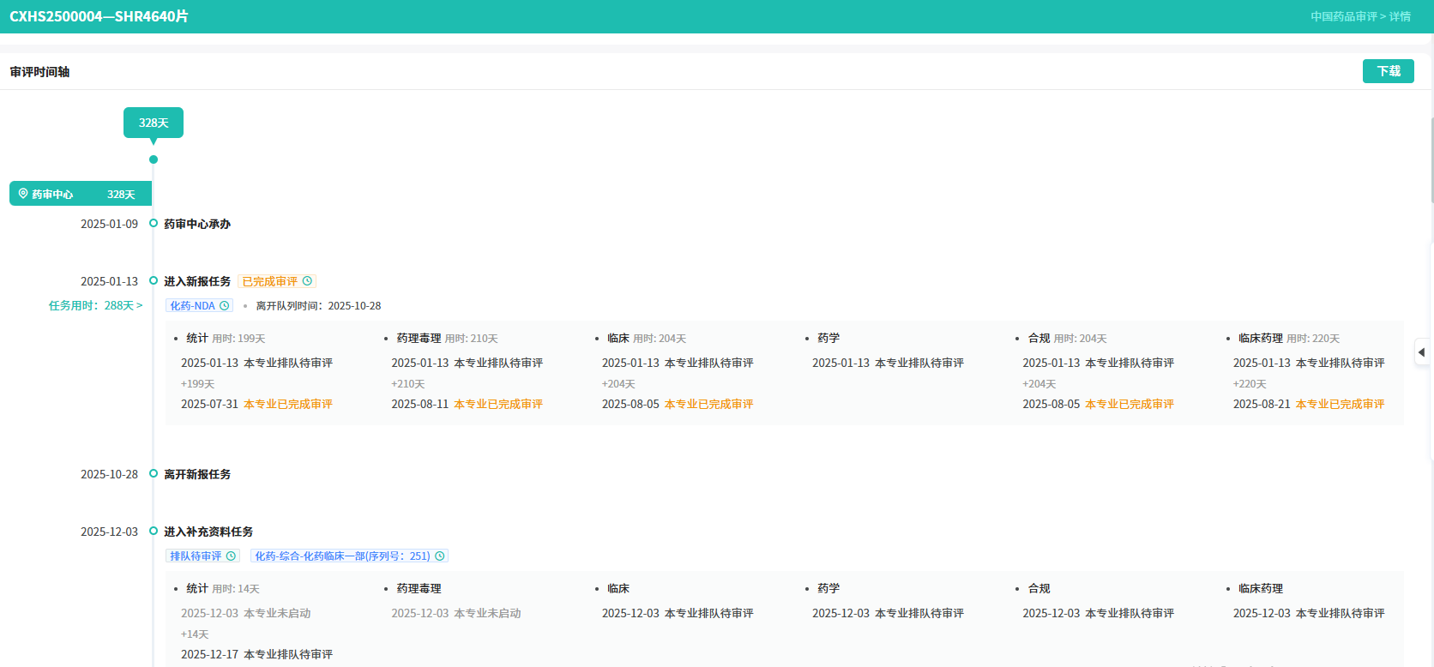Select the 2025-01-13 进入新报任务 timeline node
The image size is (1434, 667).
pyautogui.click(x=154, y=281)
